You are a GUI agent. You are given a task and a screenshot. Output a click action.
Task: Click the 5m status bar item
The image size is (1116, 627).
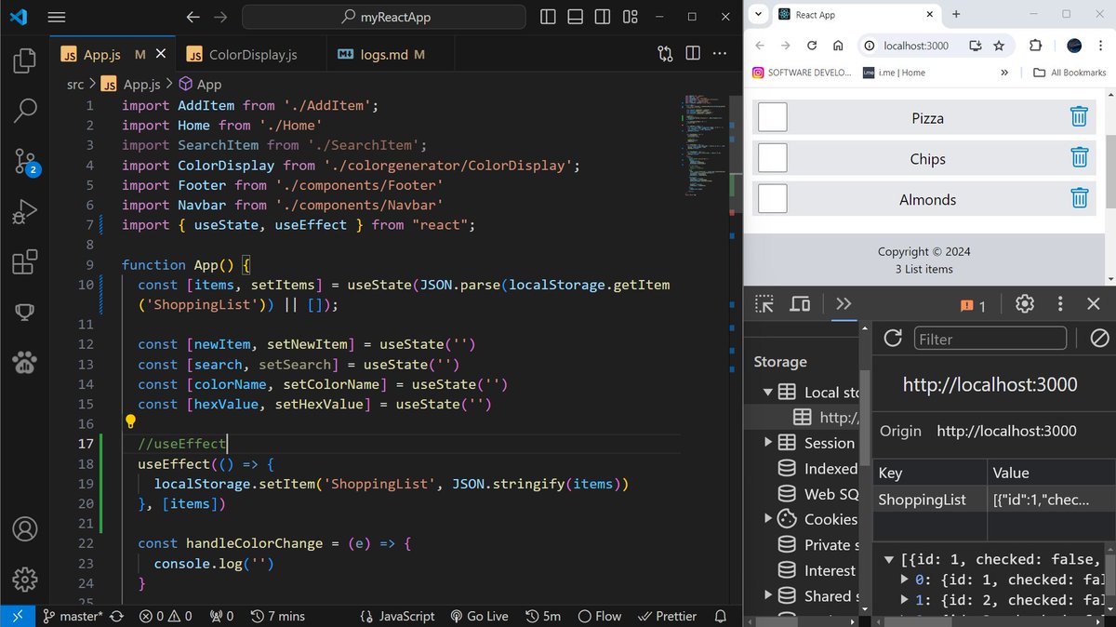point(542,616)
